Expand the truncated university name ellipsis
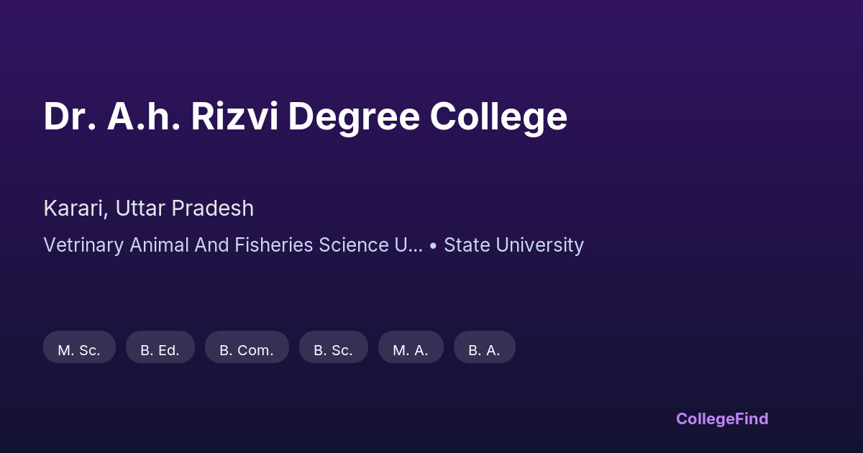Viewport: 863px width, 453px height. [415, 245]
